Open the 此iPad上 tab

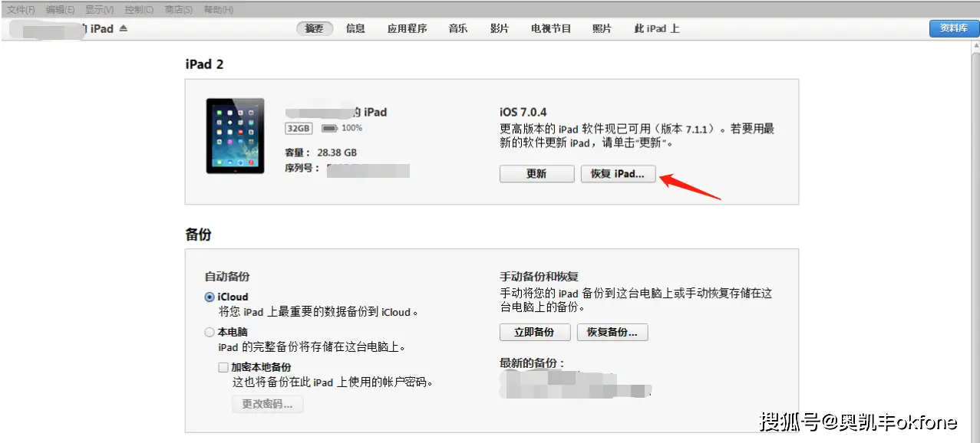(x=656, y=28)
